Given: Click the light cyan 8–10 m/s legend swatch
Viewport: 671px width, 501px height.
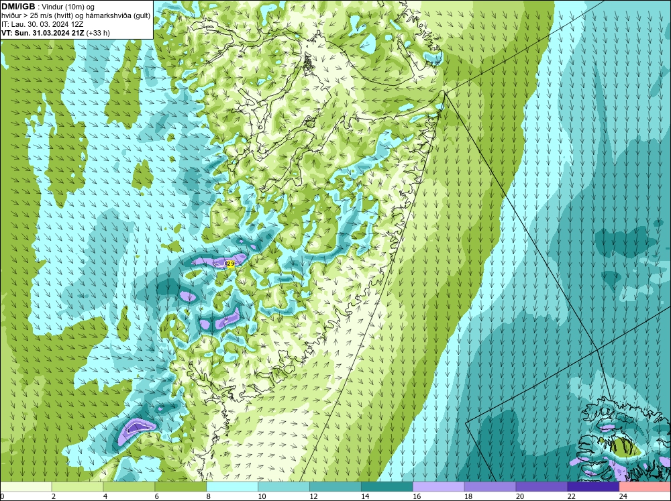Looking at the screenshot, I should [x=232, y=487].
